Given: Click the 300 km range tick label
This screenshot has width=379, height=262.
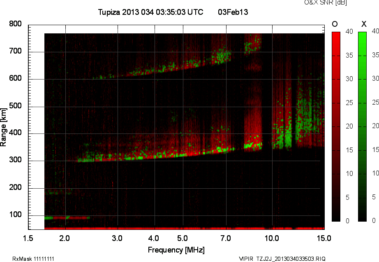Looking at the screenshot, I should (15, 161).
